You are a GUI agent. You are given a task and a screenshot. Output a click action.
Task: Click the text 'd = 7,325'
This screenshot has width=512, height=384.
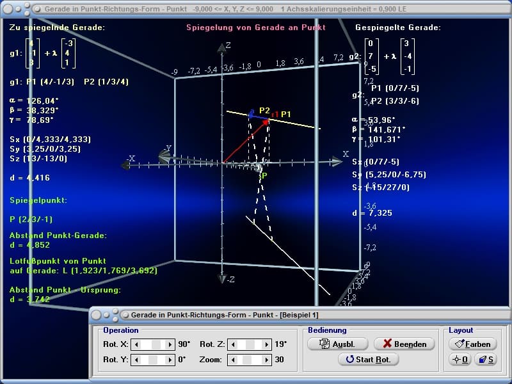click(x=372, y=213)
